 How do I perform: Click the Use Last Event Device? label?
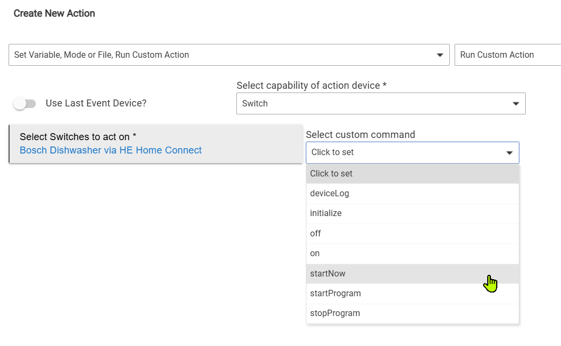[96, 103]
